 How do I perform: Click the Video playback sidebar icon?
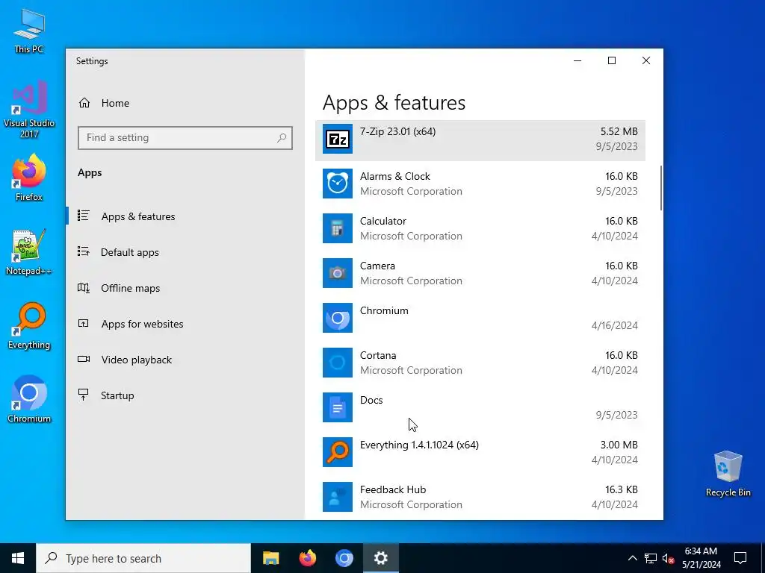click(x=84, y=359)
